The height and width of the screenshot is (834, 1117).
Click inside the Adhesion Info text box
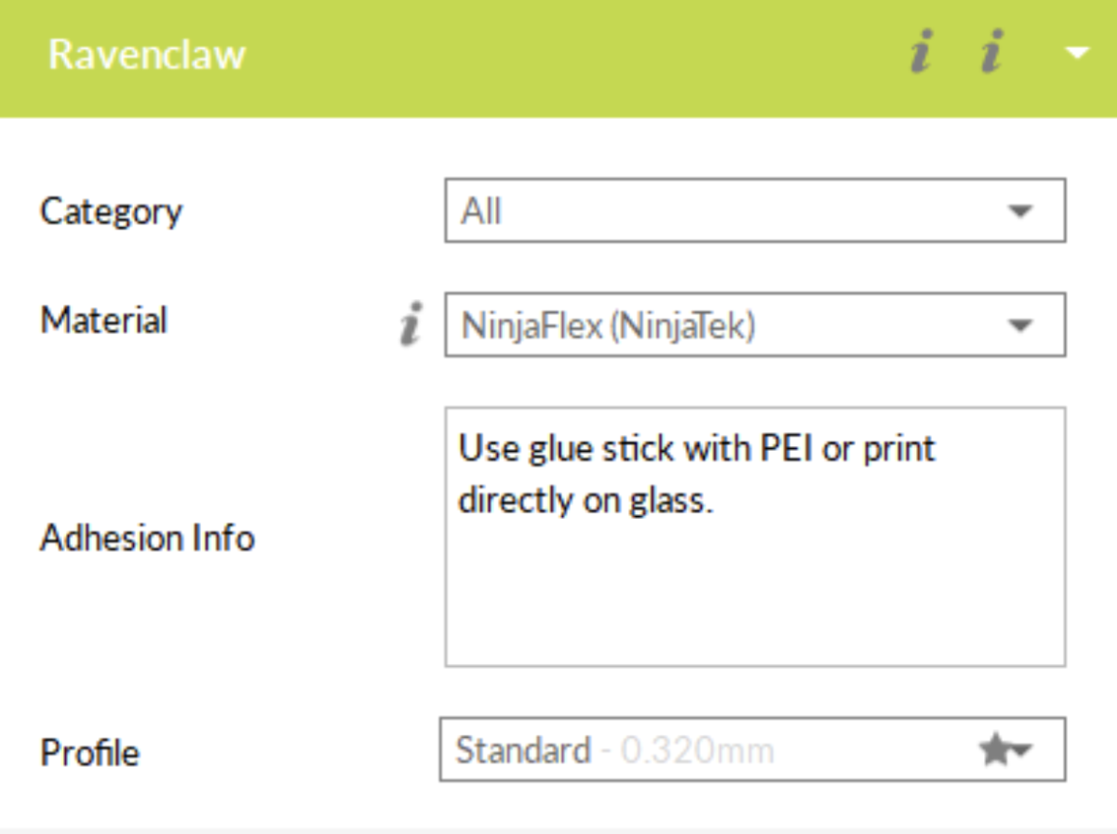point(755,594)
